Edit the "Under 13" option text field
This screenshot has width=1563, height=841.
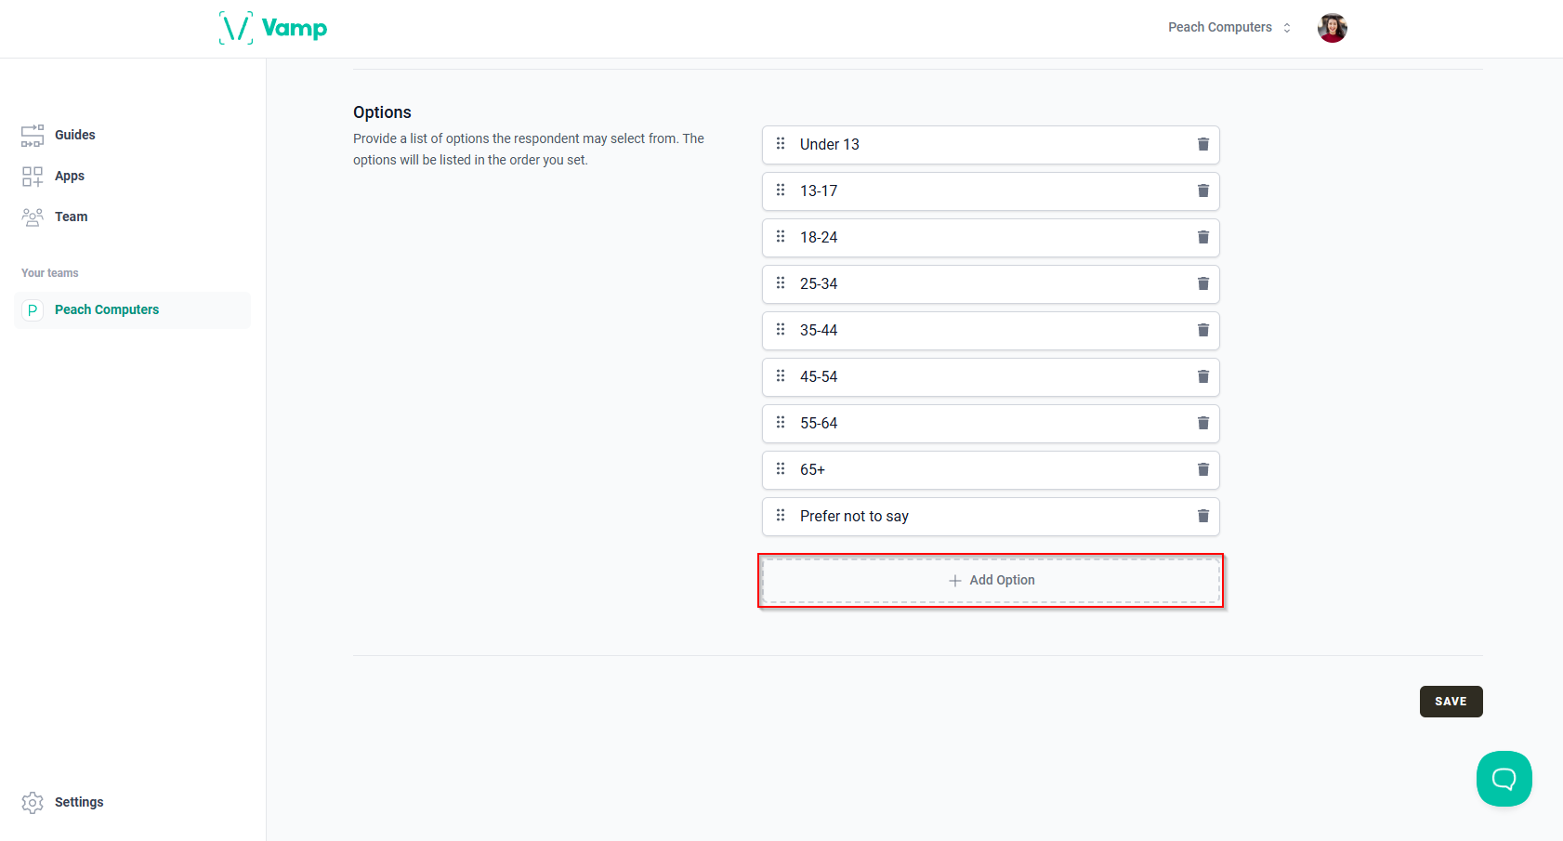[x=991, y=145]
